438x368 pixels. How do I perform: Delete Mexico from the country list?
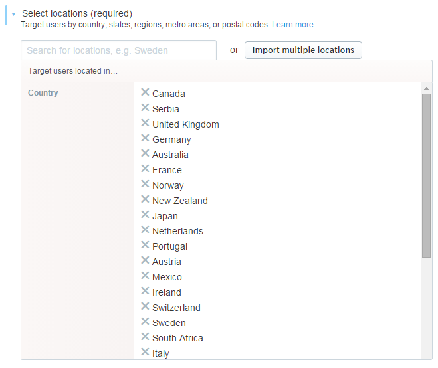coord(145,276)
